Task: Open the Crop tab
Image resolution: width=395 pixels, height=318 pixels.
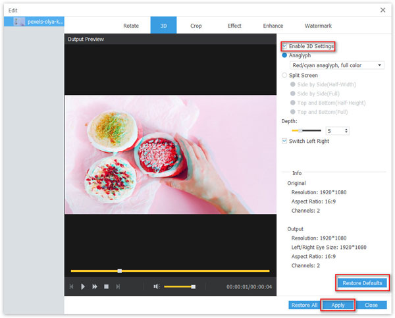Action: pyautogui.click(x=196, y=26)
